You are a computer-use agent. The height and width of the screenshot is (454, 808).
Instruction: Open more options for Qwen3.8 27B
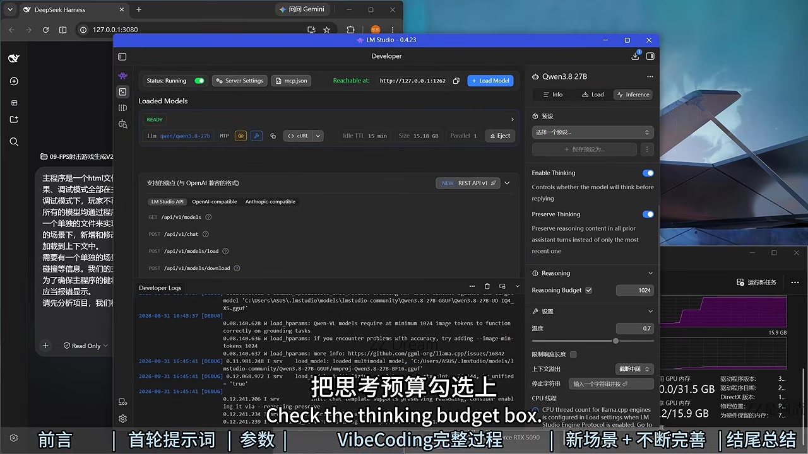651,76
